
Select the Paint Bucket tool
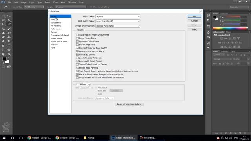pyautogui.click(x=9, y=37)
